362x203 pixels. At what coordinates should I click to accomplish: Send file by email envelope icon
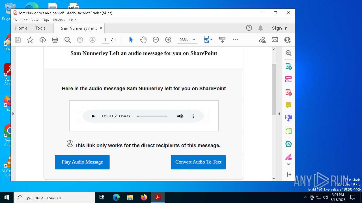pyautogui.click(x=275, y=40)
